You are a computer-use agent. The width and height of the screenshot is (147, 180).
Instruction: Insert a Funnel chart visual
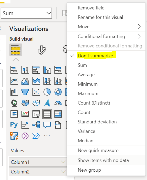pyautogui.click(x=25, y=92)
